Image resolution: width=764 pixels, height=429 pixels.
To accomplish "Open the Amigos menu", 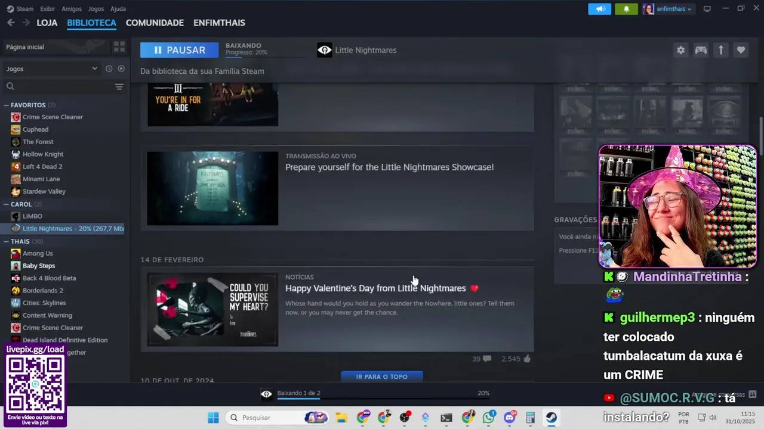I will click(72, 9).
